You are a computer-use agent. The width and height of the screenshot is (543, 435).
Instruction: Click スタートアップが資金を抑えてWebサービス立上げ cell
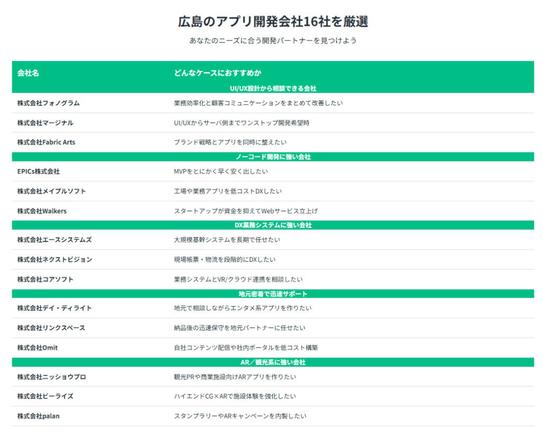(x=246, y=211)
